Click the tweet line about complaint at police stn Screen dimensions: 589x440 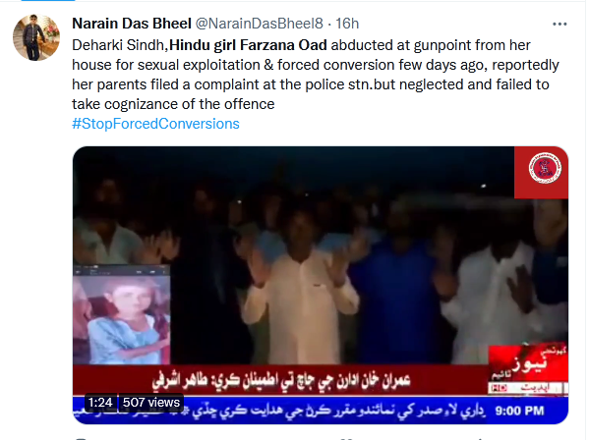click(x=311, y=84)
